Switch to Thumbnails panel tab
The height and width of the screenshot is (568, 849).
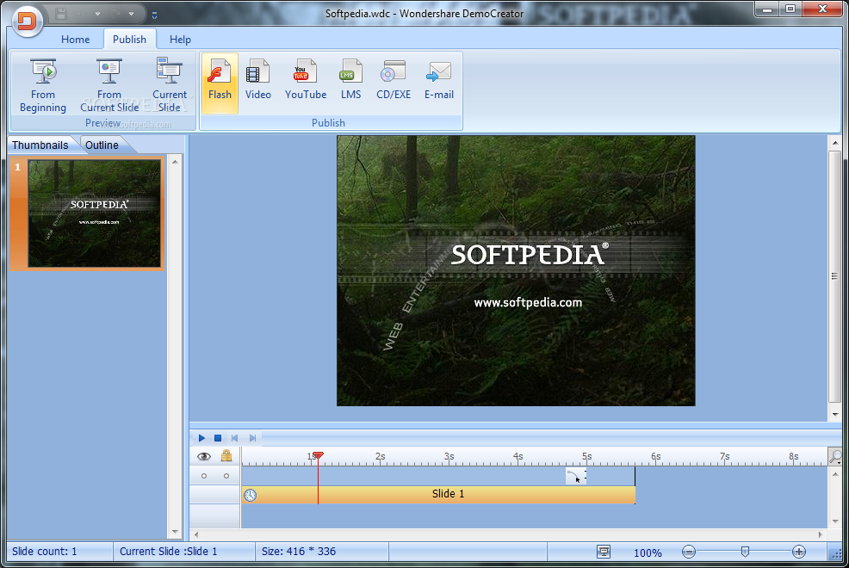pos(40,145)
